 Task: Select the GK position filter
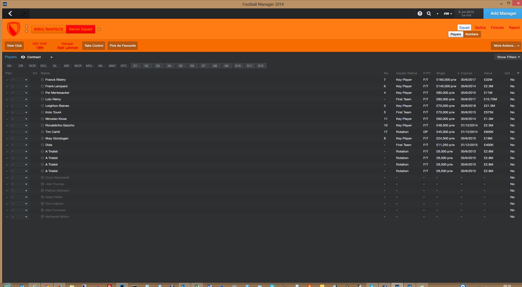9,66
